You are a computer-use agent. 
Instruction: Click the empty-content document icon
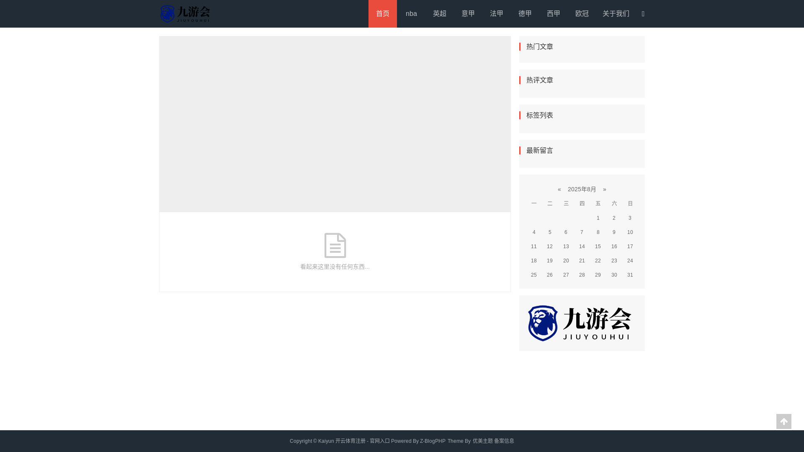tap(335, 245)
